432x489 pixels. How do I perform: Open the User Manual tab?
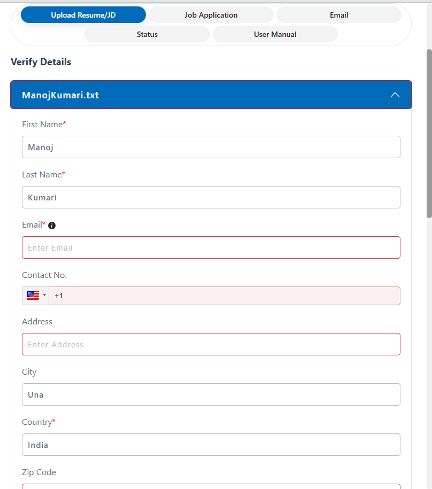point(275,34)
